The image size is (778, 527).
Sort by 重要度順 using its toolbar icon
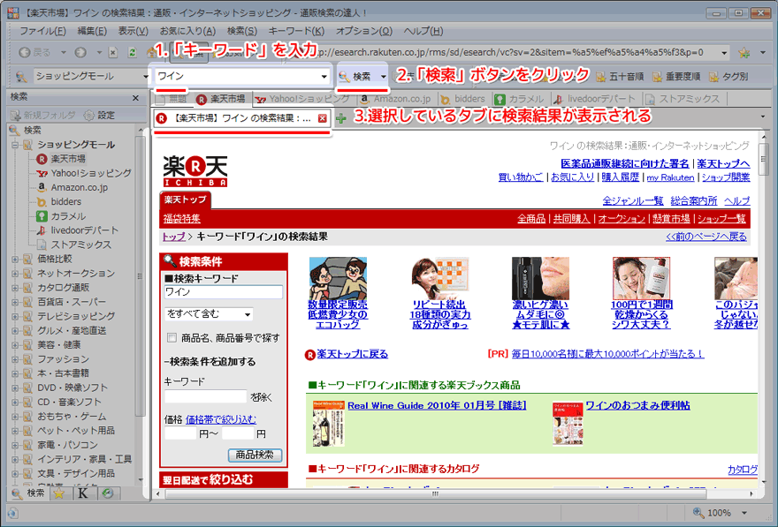click(x=658, y=77)
